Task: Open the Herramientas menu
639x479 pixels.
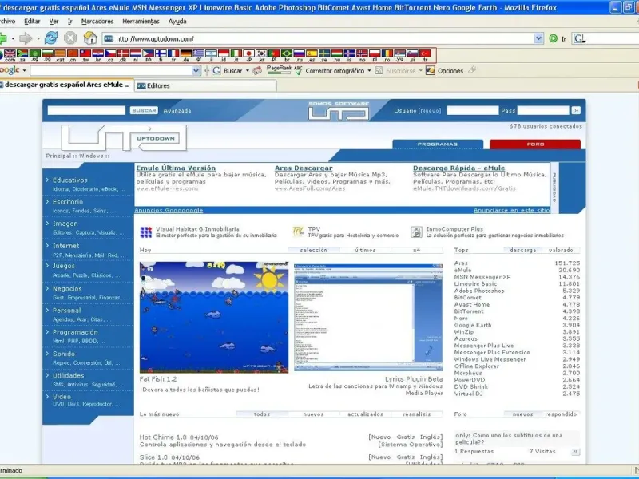Action: (141, 22)
